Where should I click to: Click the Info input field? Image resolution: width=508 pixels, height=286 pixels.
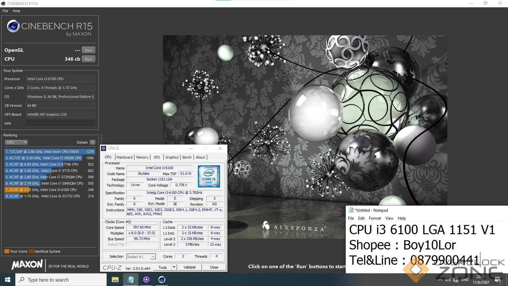tap(60, 123)
